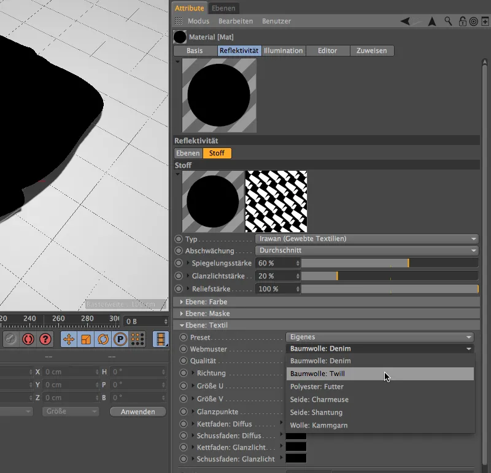491x473 pixels.
Task: Click the back arrow in Attribute manager
Action: tap(406, 21)
